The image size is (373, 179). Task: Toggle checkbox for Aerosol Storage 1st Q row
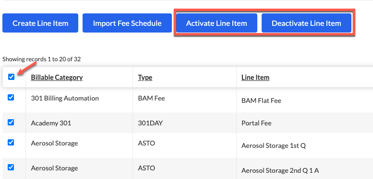click(x=11, y=143)
